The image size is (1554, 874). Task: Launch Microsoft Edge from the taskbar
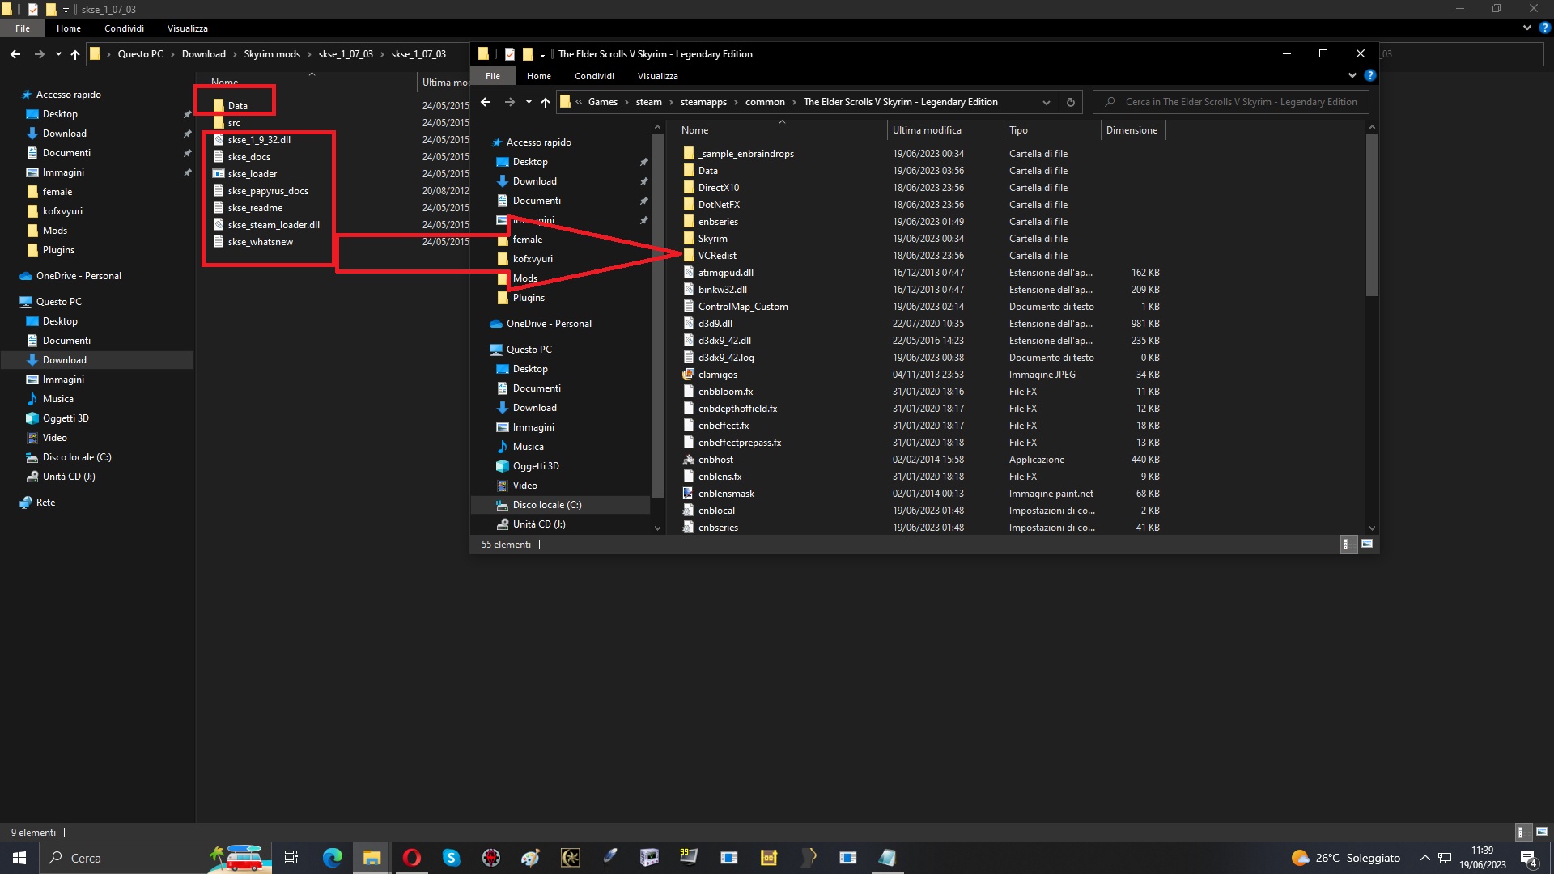click(332, 858)
